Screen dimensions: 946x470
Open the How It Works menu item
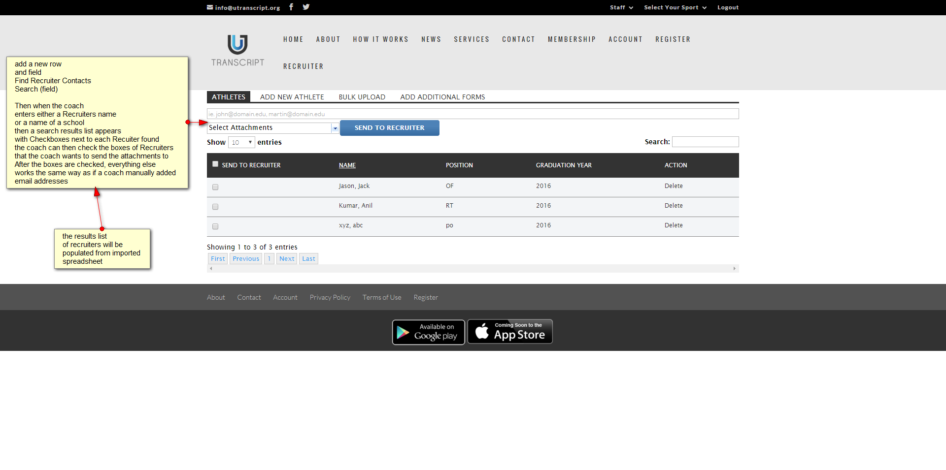[x=381, y=39]
